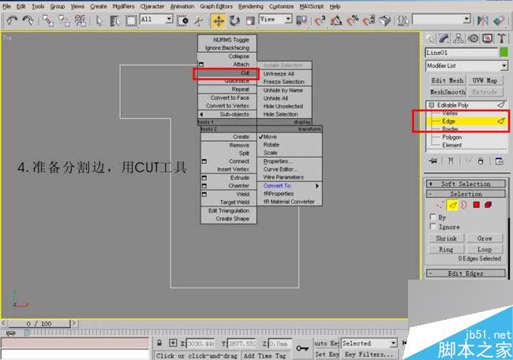Activate the Select and Scale tool
Viewport: 513px width, 360px height.
click(250, 20)
